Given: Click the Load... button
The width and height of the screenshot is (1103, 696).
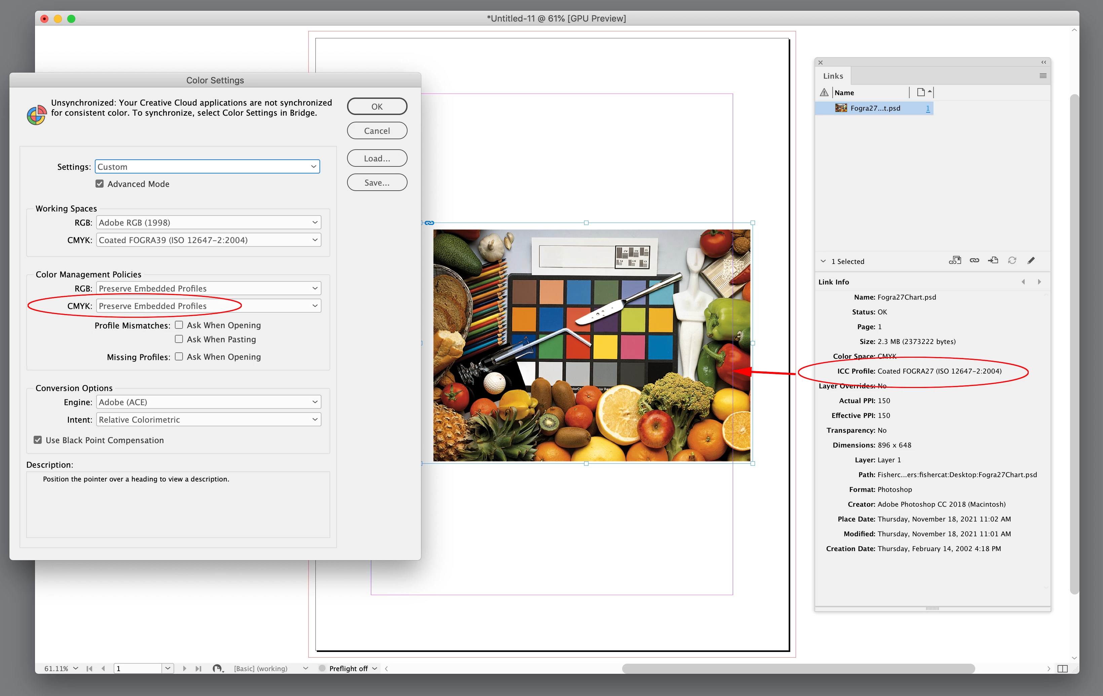Looking at the screenshot, I should pos(377,158).
